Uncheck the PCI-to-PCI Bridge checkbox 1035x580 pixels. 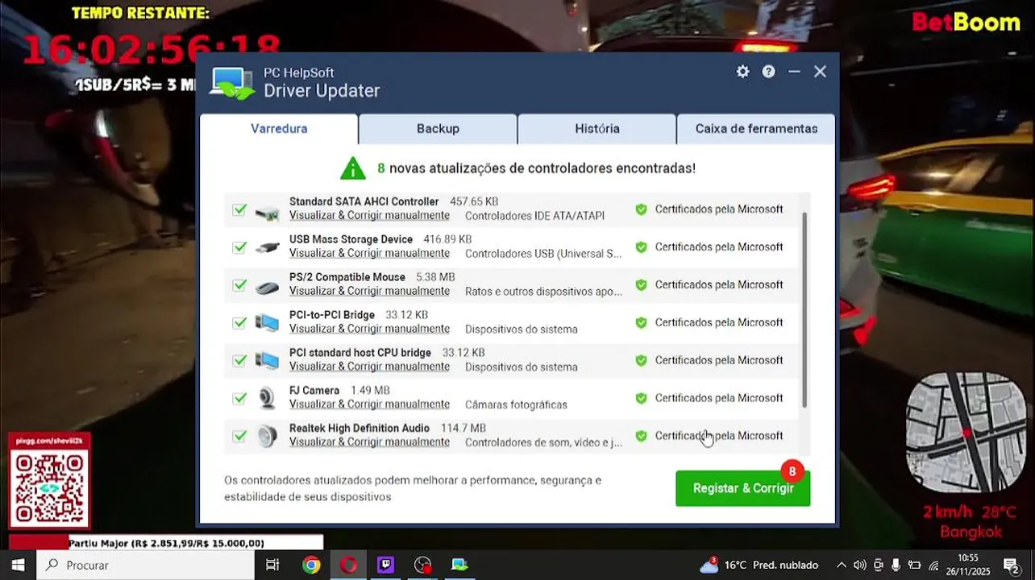(239, 323)
